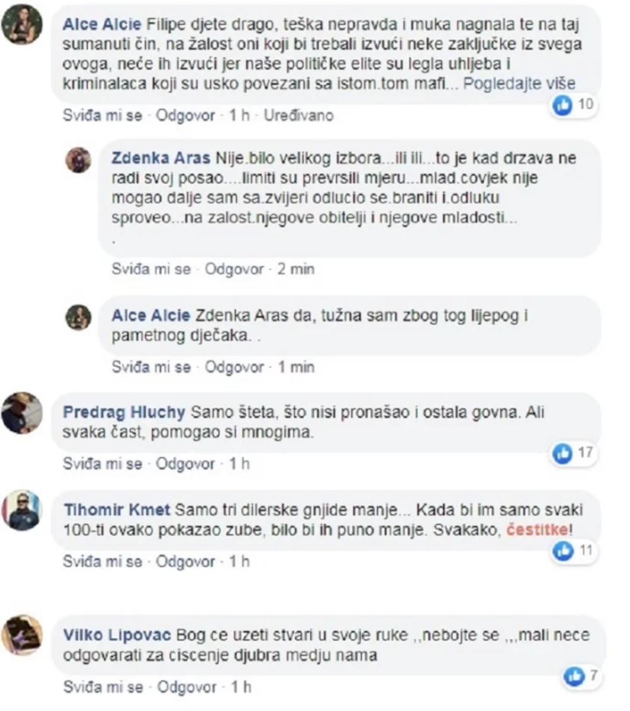Click the red čestitke highlighted word

click(x=537, y=530)
